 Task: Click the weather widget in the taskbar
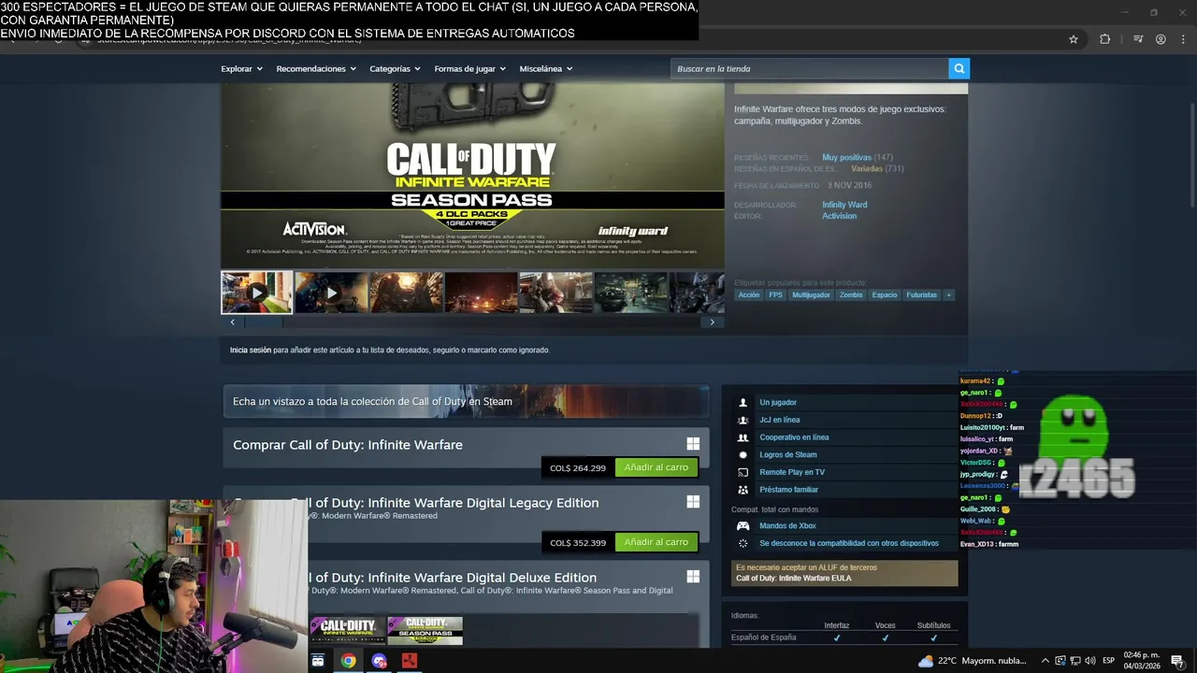tap(973, 661)
